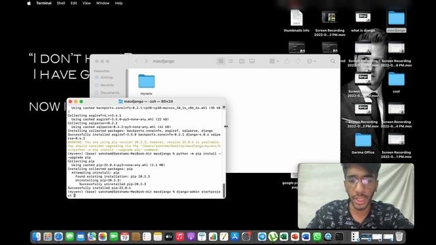Open Notes app in the dock
The image size is (436, 245).
(x=157, y=237)
